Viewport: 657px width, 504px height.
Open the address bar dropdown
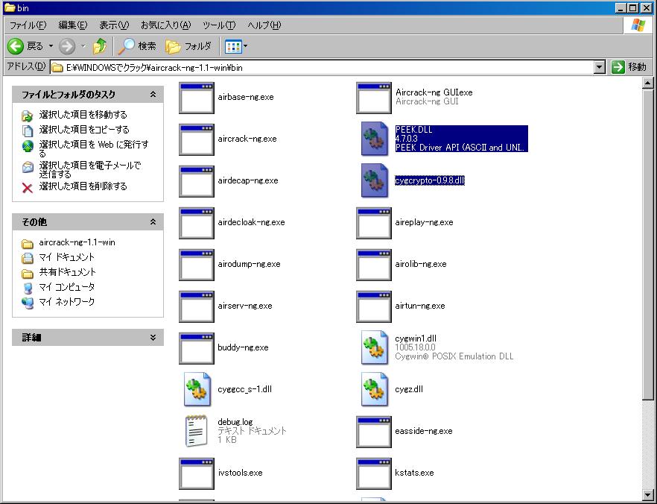pyautogui.click(x=600, y=67)
